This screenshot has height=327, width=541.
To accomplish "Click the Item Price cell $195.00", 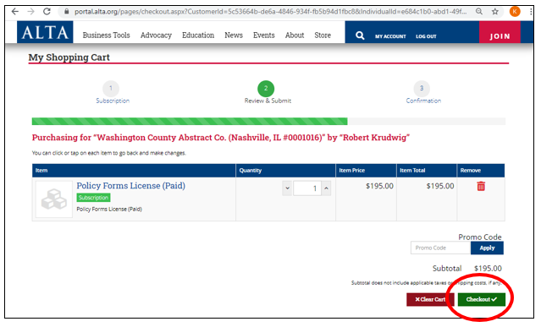I will [379, 186].
